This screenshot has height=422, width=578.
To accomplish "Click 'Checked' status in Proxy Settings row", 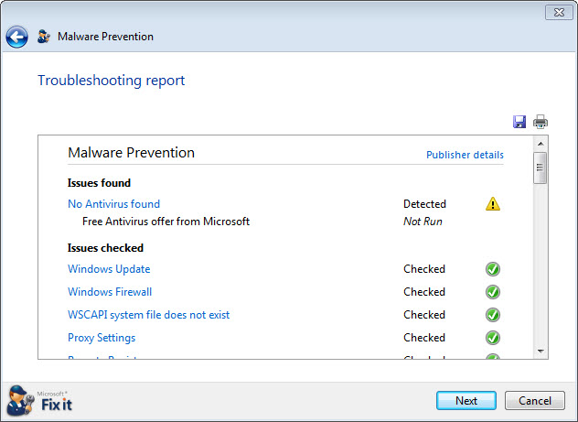I will 424,338.
